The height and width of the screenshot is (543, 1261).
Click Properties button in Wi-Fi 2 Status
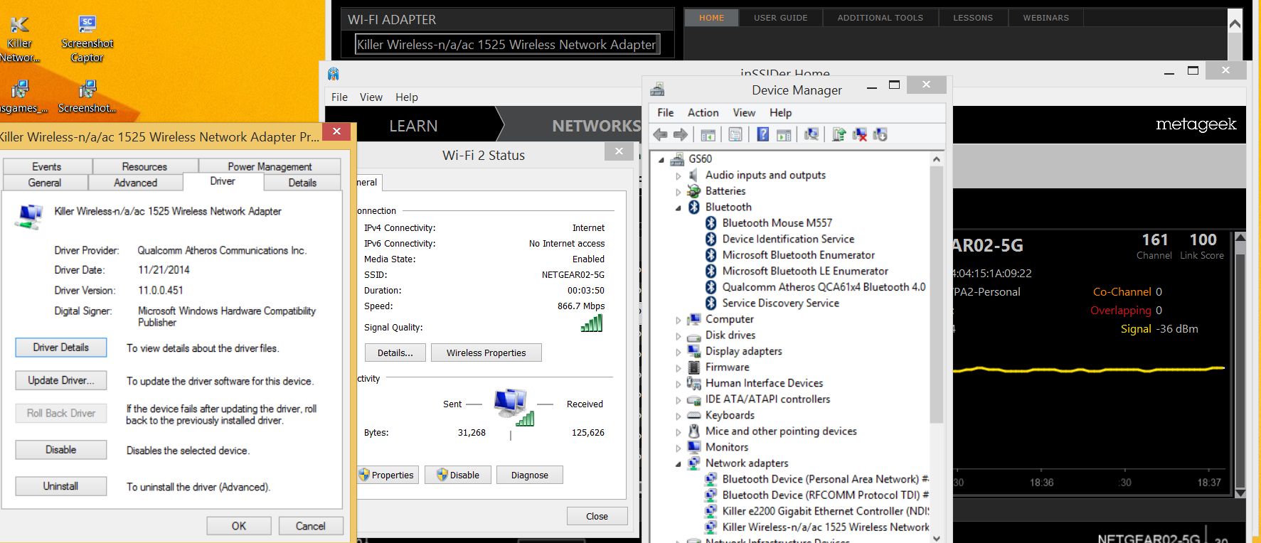point(386,475)
